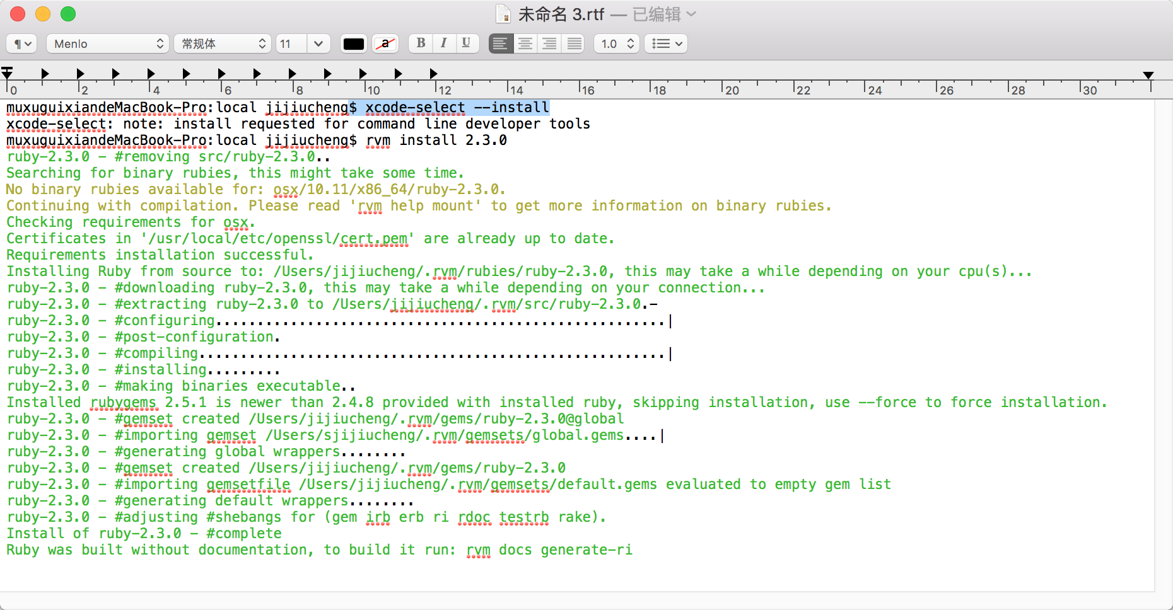Open the paragraph styles menu
1173x610 pixels.
tap(21, 43)
